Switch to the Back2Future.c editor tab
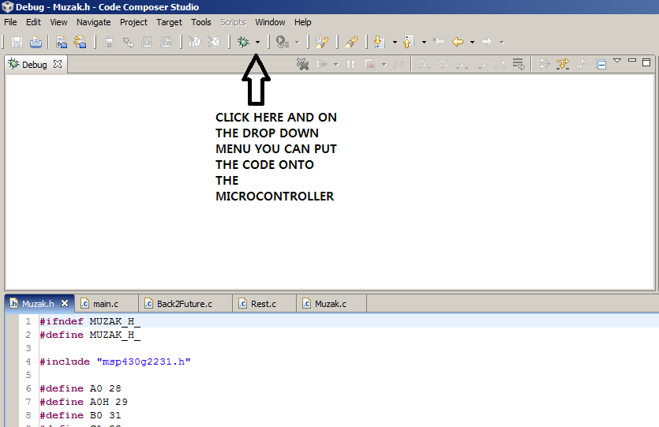 click(184, 304)
